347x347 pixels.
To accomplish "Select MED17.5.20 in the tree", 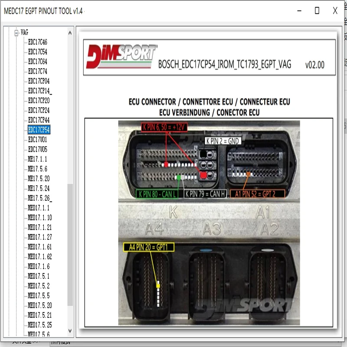I will click(40, 305).
